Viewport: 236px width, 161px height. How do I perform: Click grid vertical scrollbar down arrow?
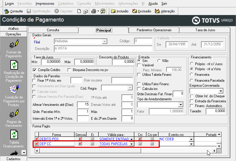(x=219, y=146)
